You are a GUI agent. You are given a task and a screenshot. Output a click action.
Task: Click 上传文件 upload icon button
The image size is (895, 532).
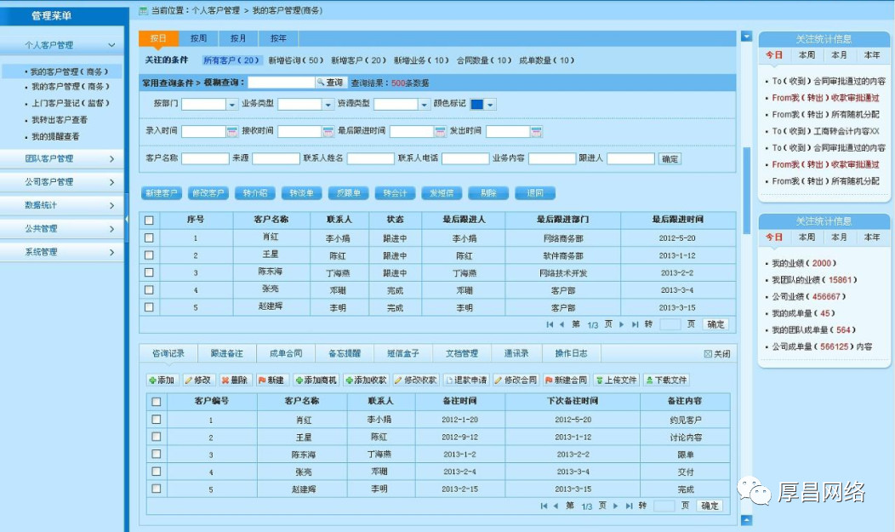tap(616, 380)
